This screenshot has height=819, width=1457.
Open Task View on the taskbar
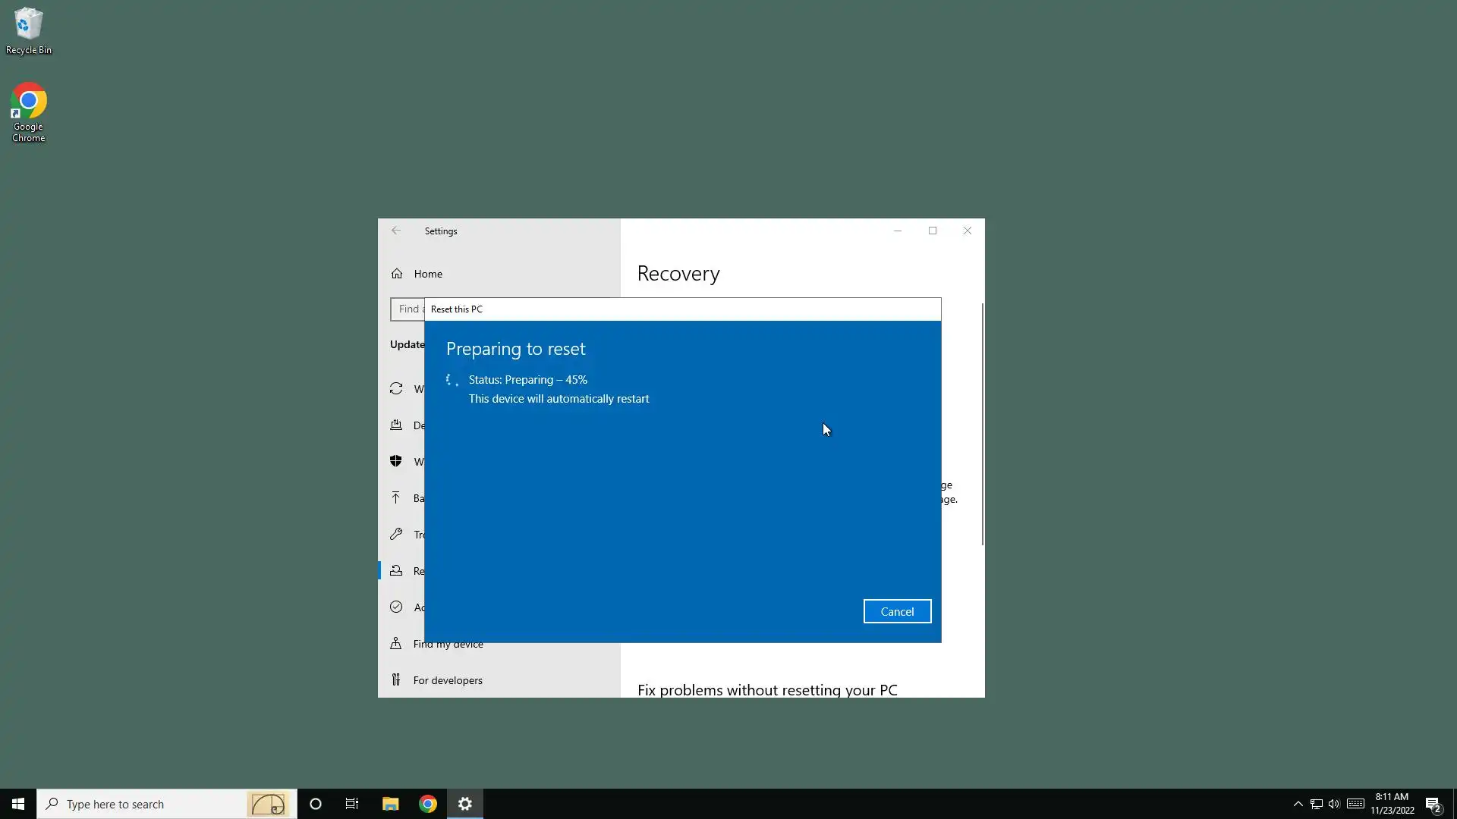tap(352, 804)
